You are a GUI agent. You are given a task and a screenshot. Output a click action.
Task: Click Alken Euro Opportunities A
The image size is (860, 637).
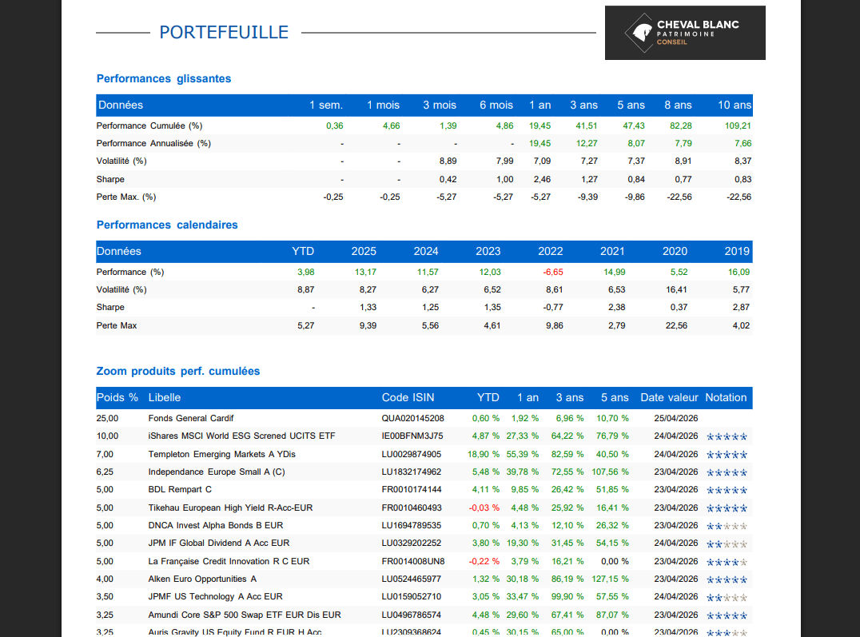(202, 579)
